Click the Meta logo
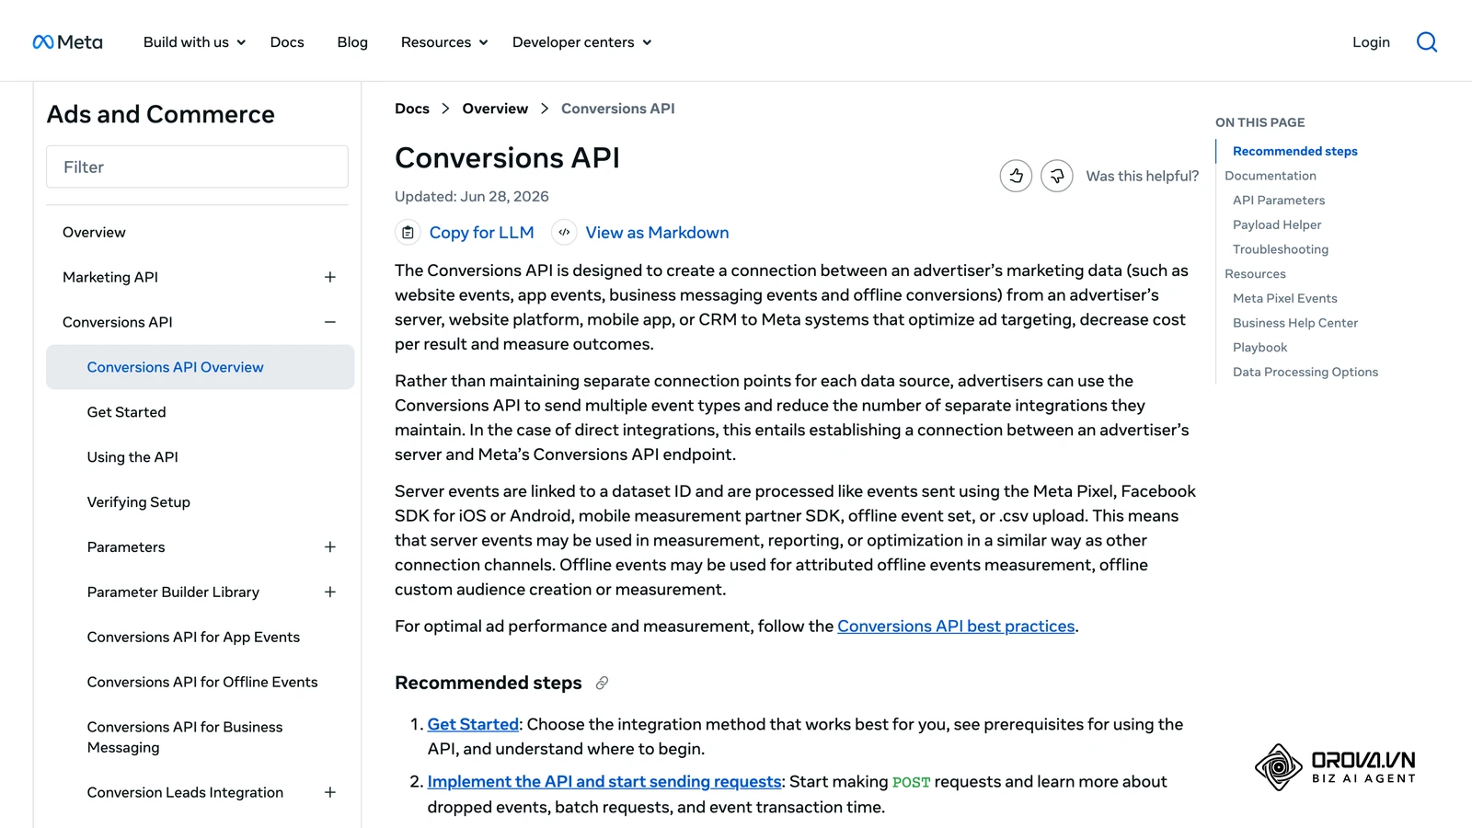This screenshot has height=828, width=1472. [67, 42]
